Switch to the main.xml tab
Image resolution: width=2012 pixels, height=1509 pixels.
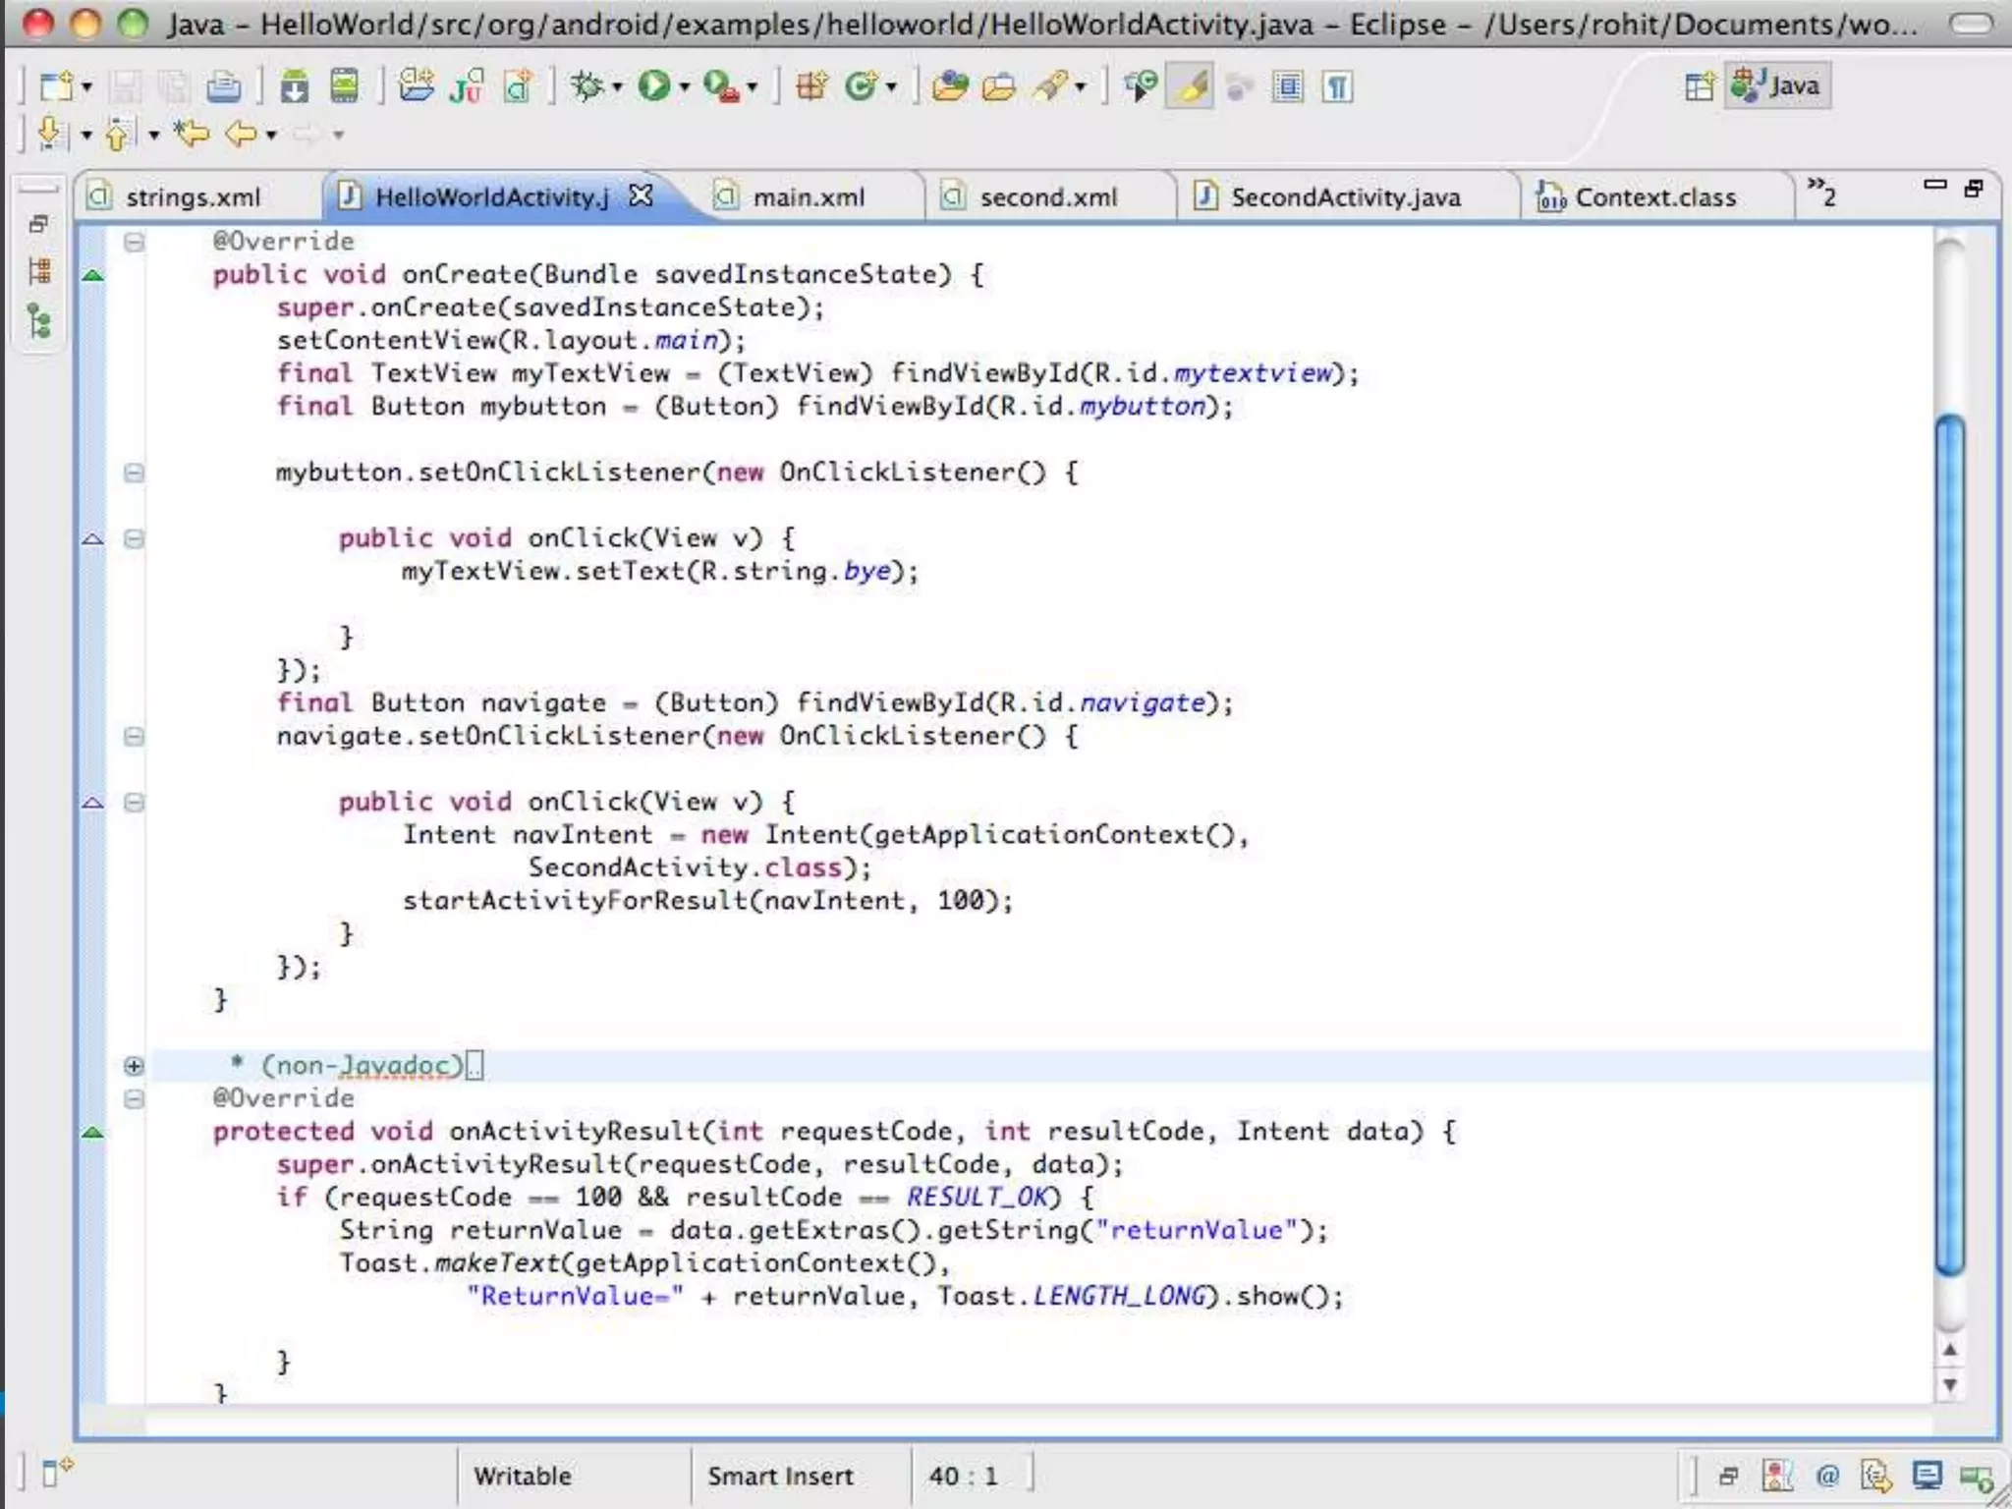(x=809, y=197)
